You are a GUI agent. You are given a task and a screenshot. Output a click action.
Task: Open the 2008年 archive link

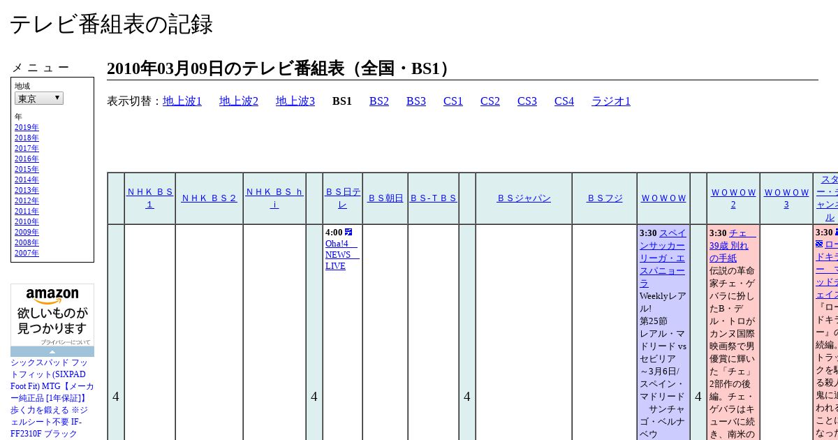coord(27,243)
